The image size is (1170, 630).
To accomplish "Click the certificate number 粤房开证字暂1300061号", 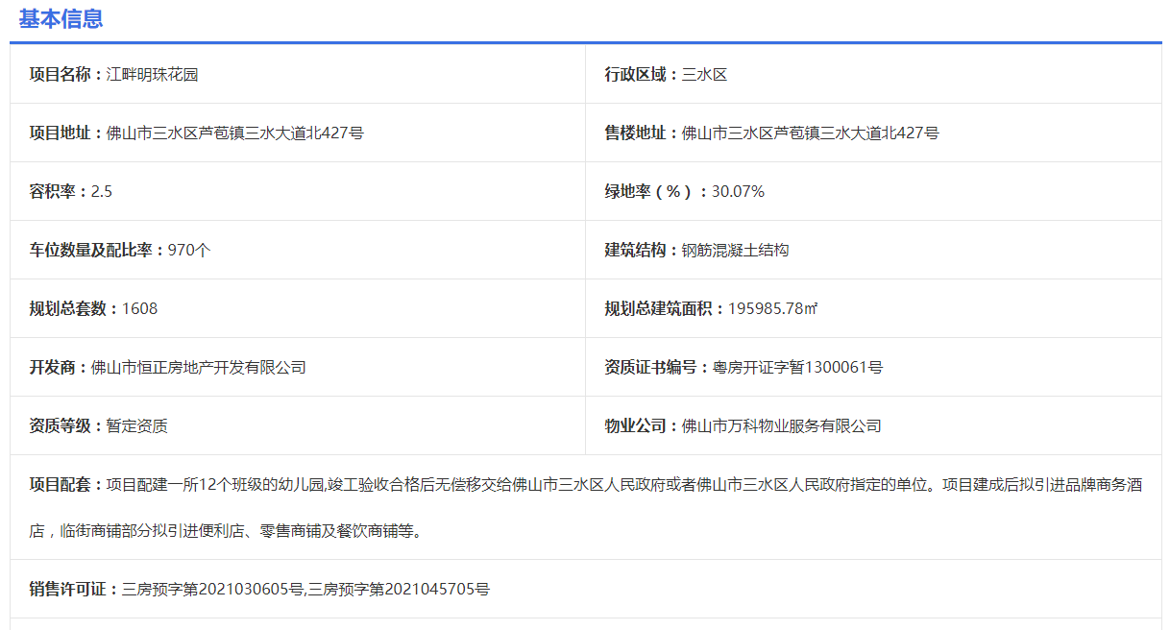I will (x=797, y=367).
